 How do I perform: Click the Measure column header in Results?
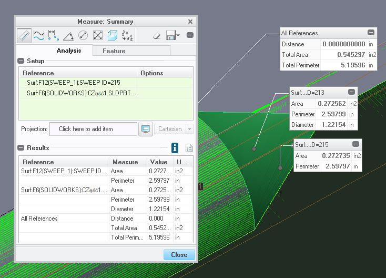(128, 162)
